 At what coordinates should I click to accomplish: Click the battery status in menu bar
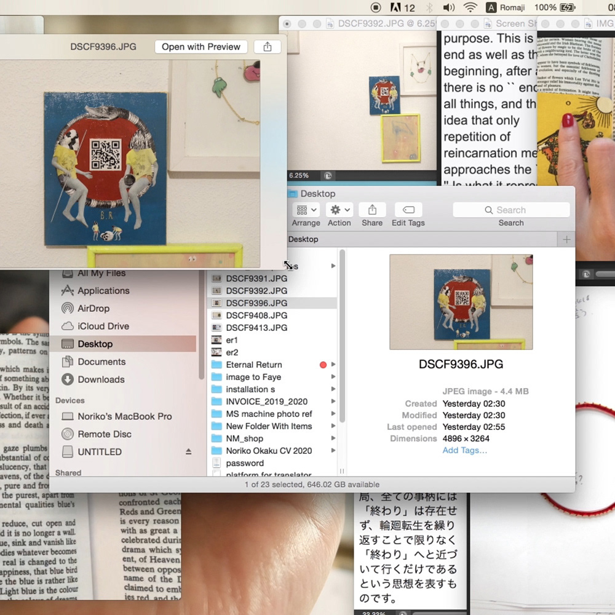pyautogui.click(x=555, y=7)
